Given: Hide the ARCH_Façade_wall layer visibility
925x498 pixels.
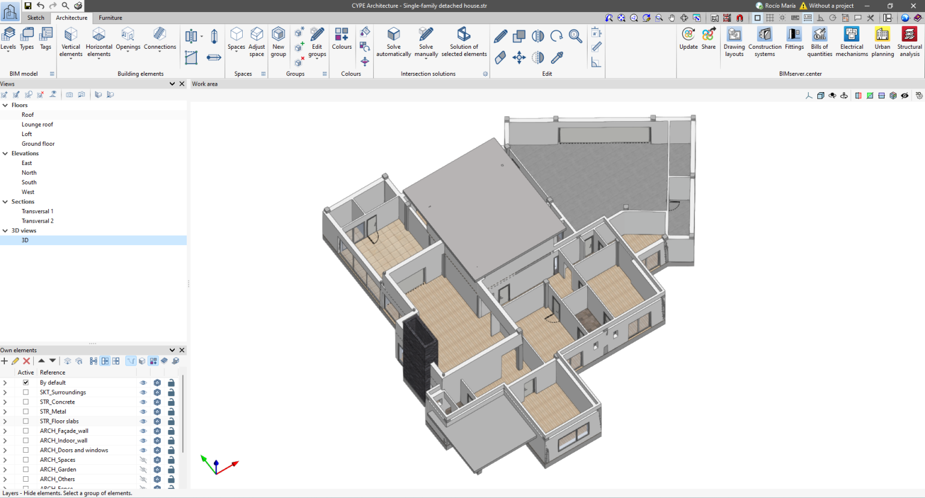Looking at the screenshot, I should [x=143, y=431].
